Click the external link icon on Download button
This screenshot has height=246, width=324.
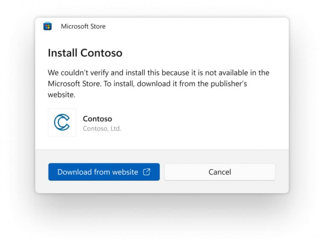[x=147, y=172]
